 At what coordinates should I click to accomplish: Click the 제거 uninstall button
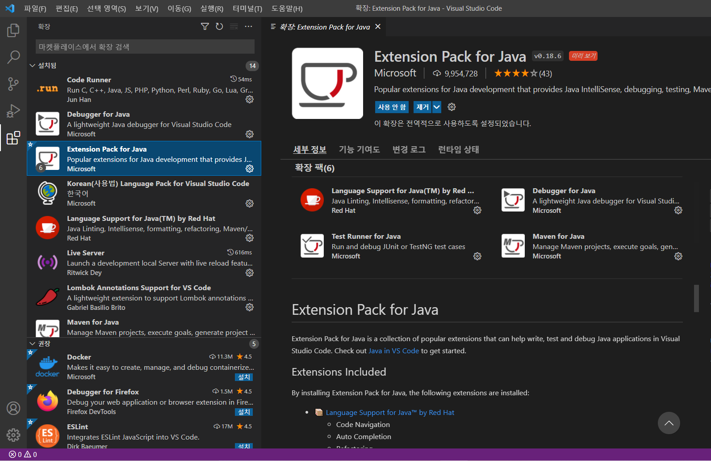pyautogui.click(x=422, y=107)
